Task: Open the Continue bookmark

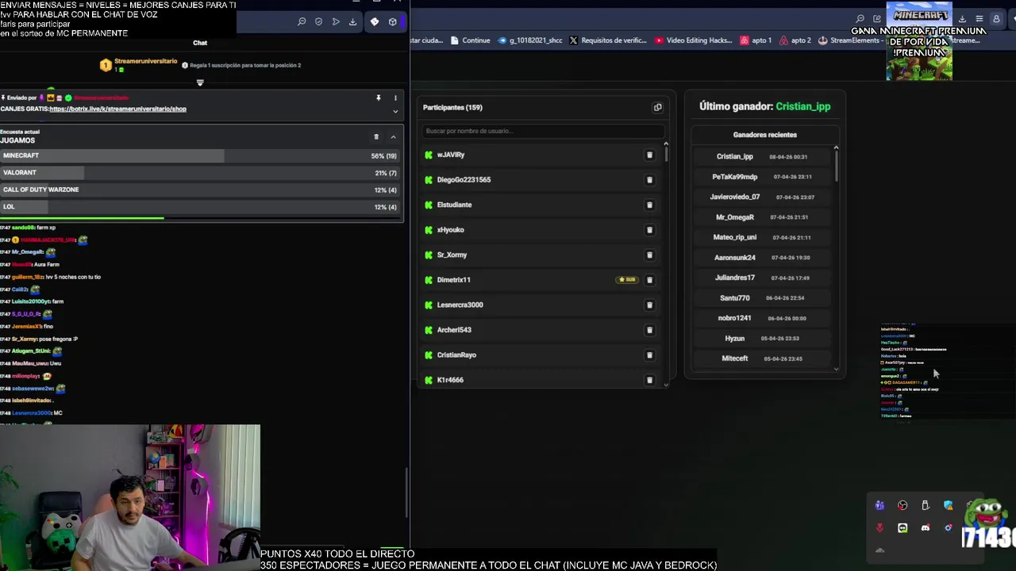Action: [x=470, y=40]
